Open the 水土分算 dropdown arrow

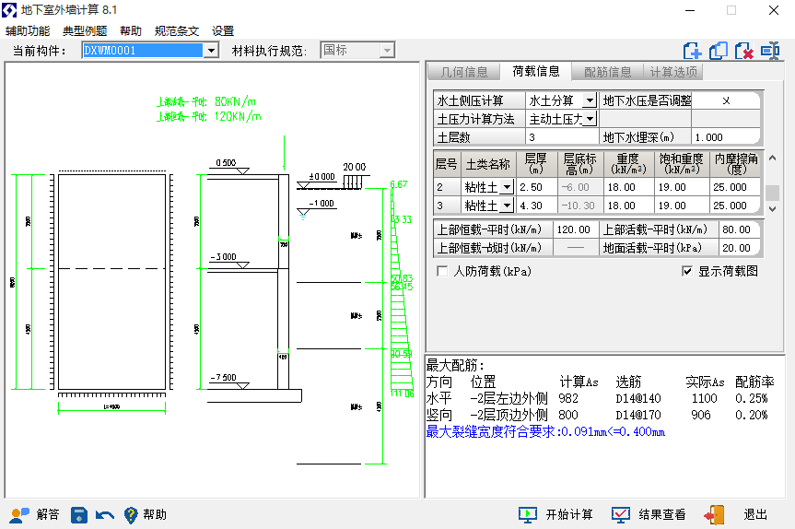click(590, 101)
